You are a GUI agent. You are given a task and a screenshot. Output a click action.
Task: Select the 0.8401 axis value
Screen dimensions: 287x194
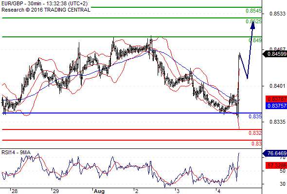pyautogui.click(x=277, y=86)
